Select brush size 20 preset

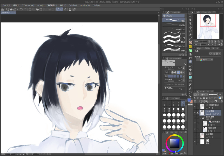point(165,116)
